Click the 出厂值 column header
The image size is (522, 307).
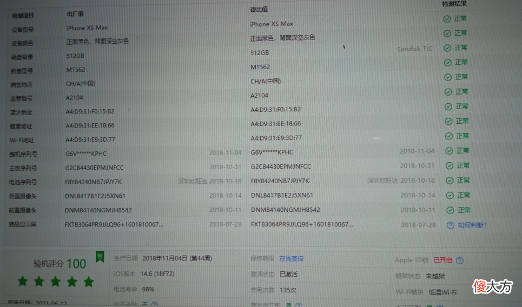point(75,14)
